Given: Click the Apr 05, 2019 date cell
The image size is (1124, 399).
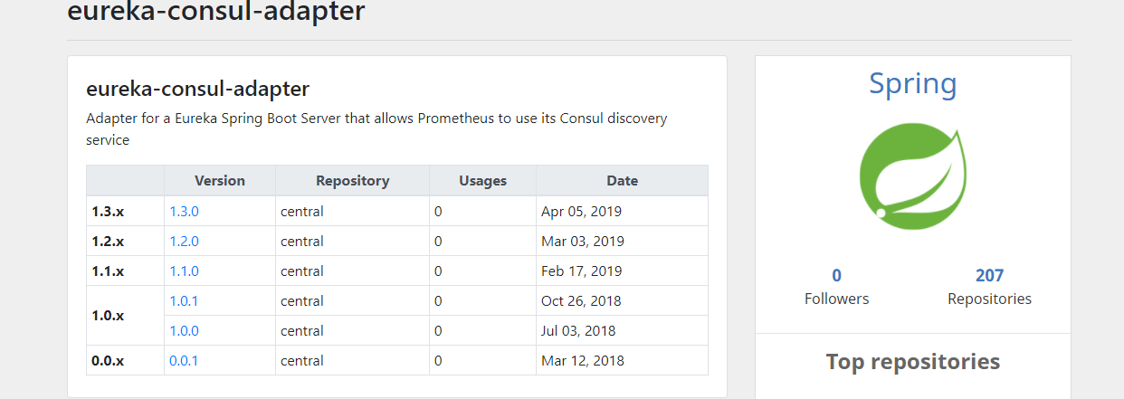Looking at the screenshot, I should [581, 212].
